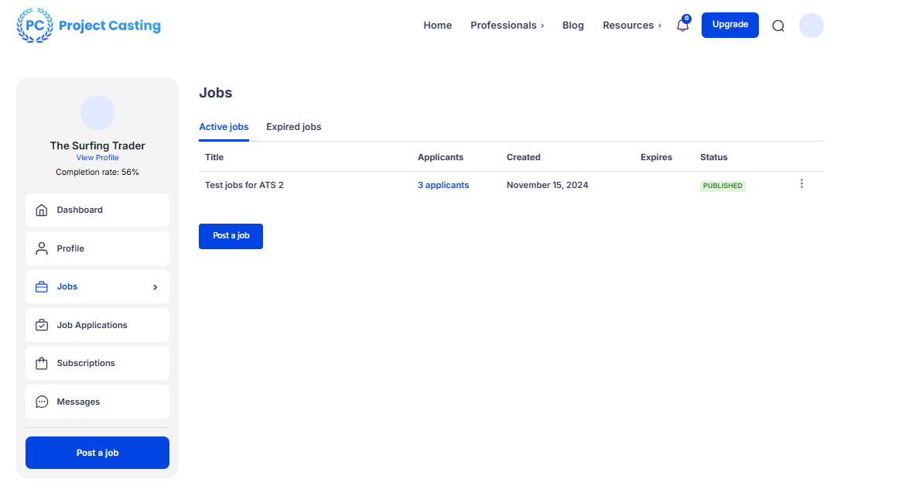Click the Profile person icon
This screenshot has height=486, width=919.
coord(42,248)
